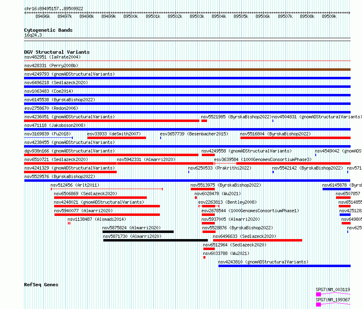This screenshot has width=362, height=309.
Task: Open SPG7|NM_003119 gene label
Action: click(x=333, y=289)
